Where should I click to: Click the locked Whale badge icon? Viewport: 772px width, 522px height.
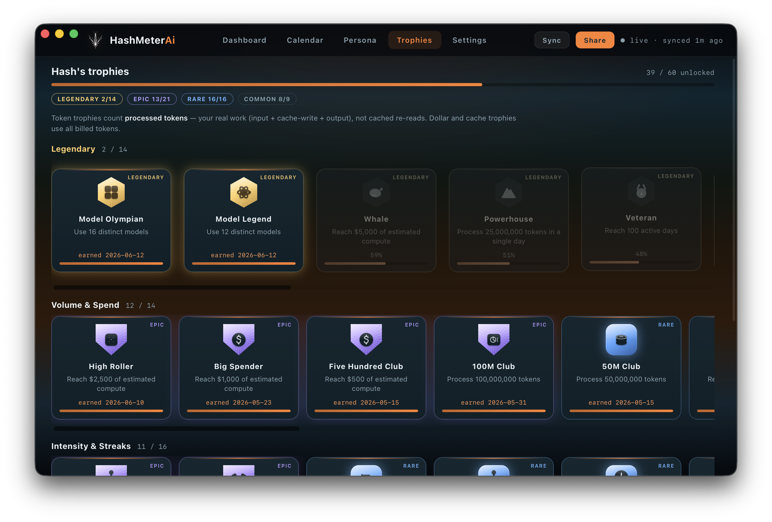coord(376,193)
